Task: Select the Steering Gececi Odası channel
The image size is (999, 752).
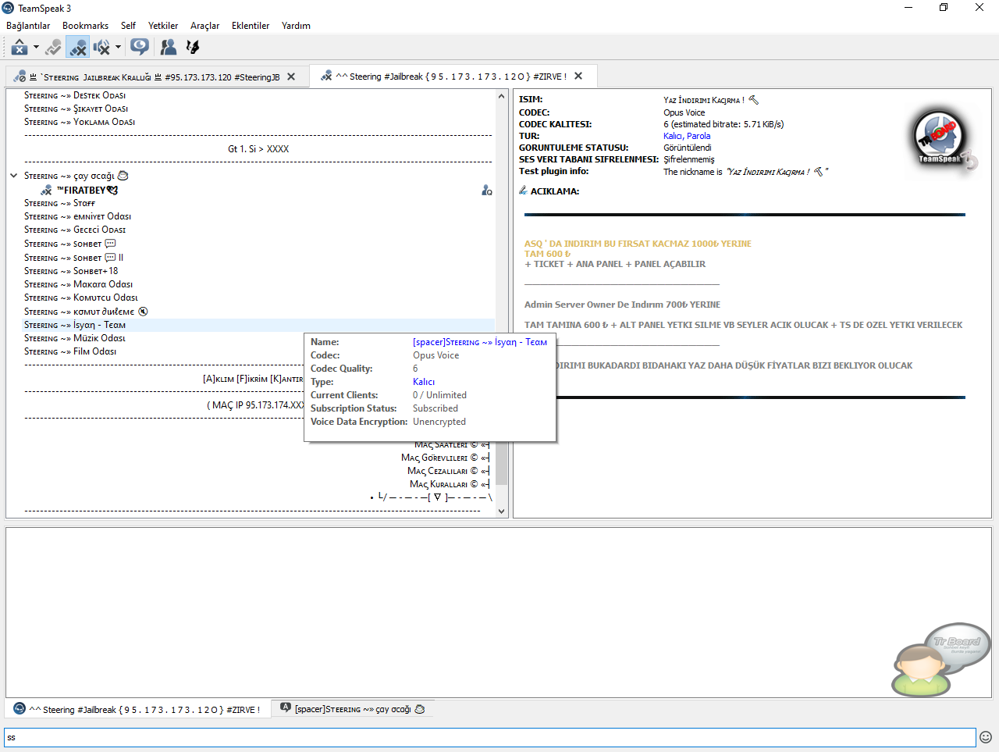Action: [75, 230]
